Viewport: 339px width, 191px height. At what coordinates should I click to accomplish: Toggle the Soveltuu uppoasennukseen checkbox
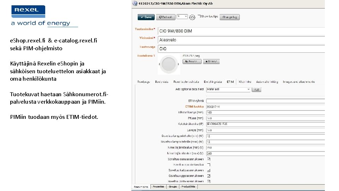click(x=209, y=176)
